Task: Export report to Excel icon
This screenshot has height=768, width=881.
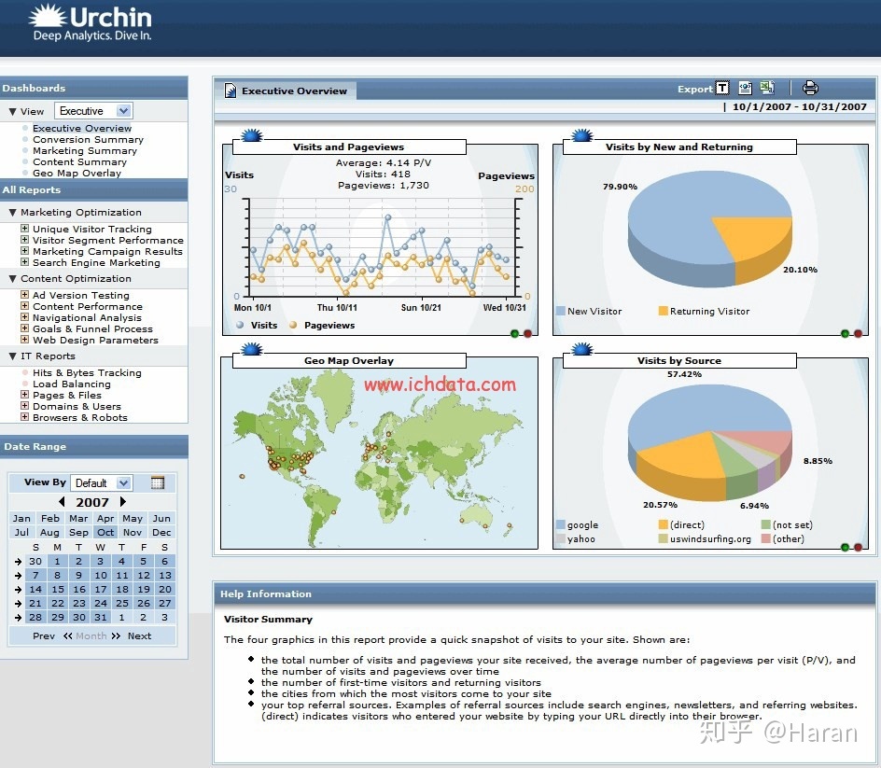Action: click(x=767, y=87)
